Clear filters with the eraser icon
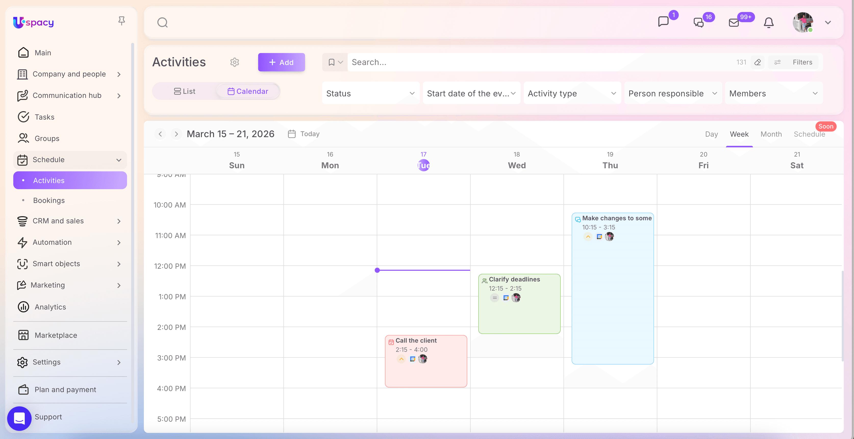This screenshot has width=854, height=439. [x=758, y=62]
